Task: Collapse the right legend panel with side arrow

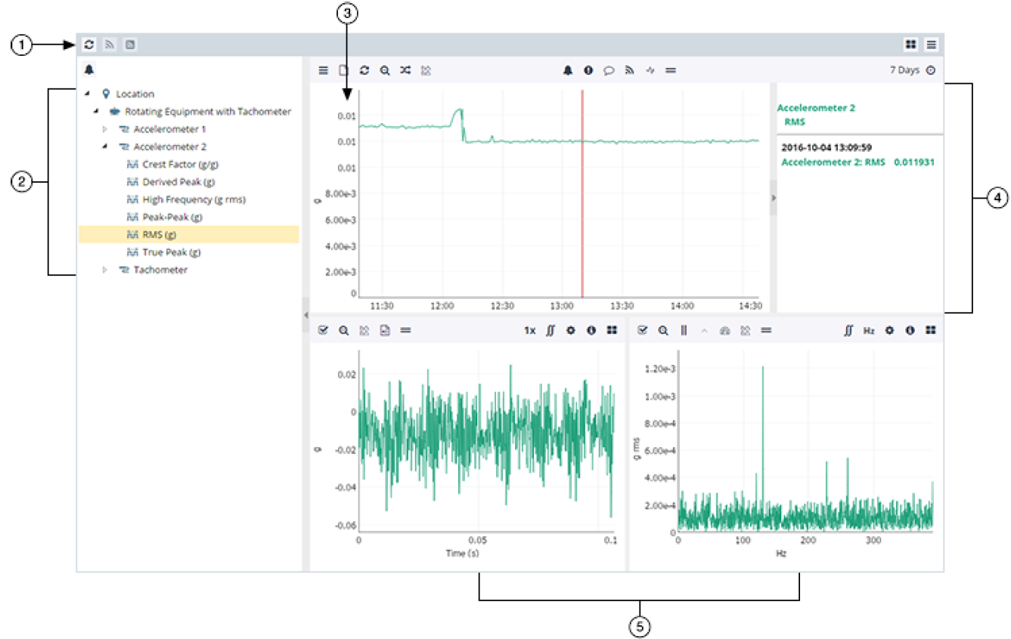Action: point(773,197)
